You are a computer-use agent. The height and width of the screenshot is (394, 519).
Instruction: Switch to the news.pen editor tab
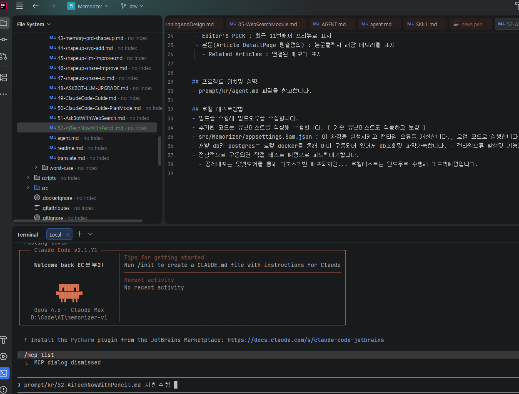click(x=471, y=24)
